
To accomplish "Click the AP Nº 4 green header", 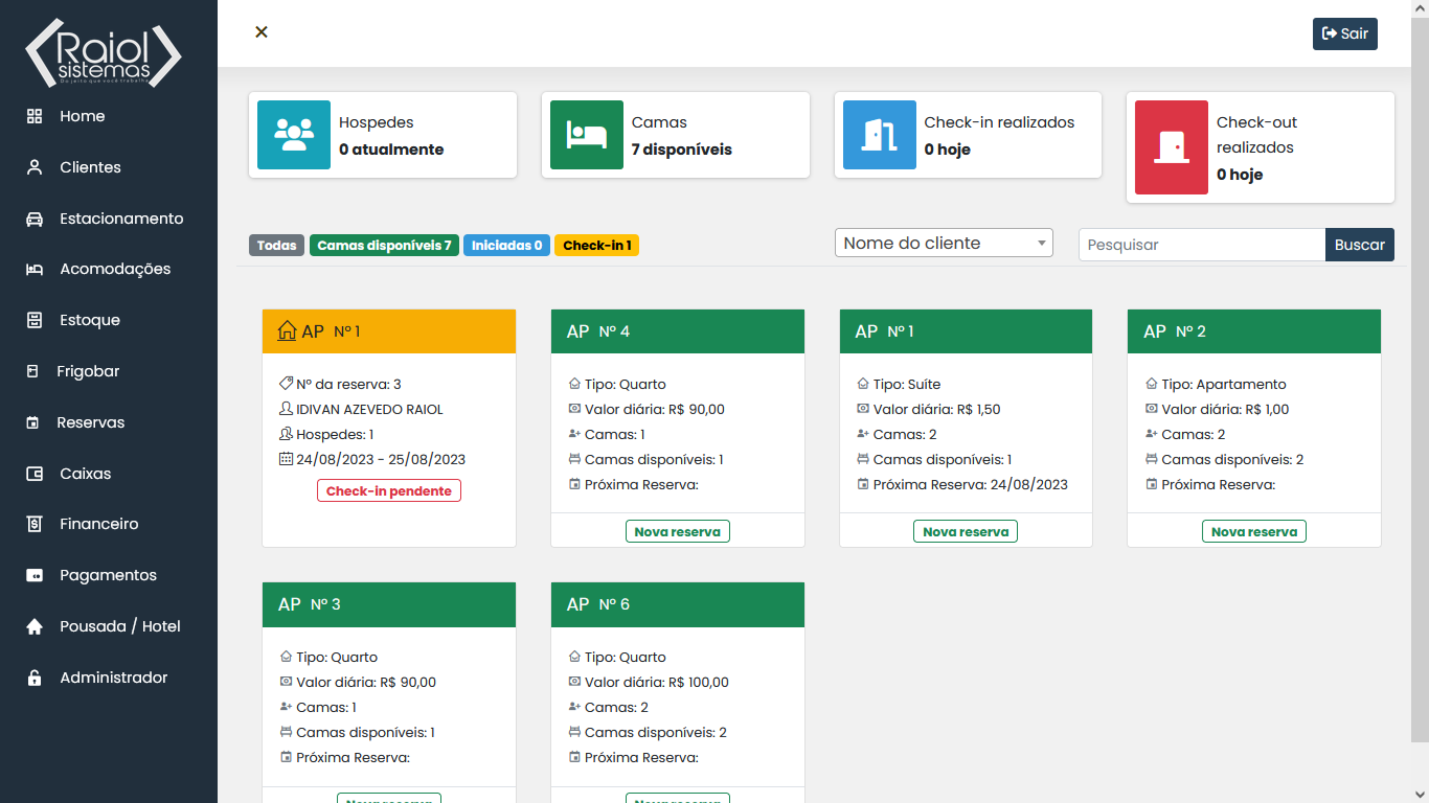I will 677,331.
